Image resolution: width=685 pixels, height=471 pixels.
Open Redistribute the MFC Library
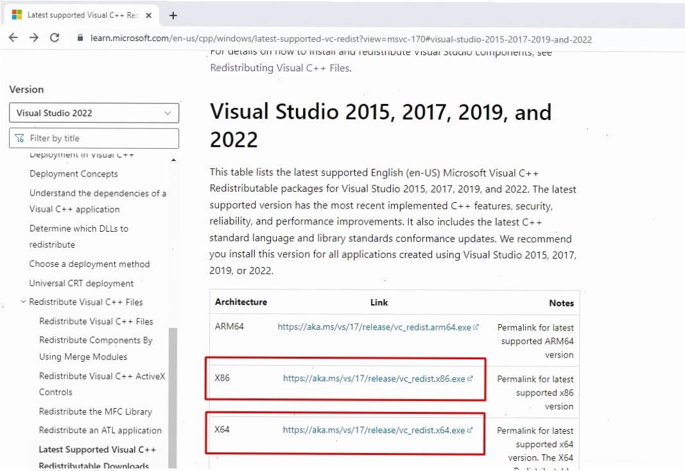coord(96,411)
